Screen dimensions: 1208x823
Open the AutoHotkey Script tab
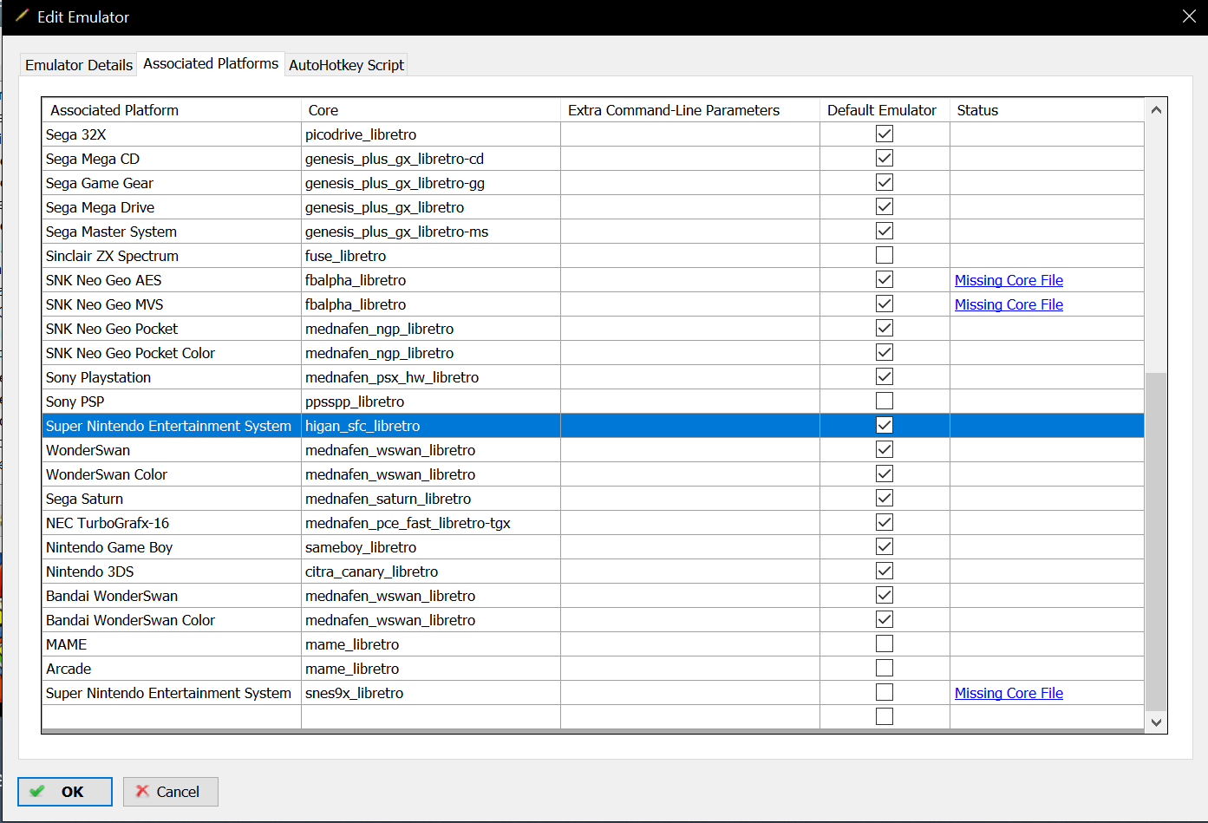(346, 65)
